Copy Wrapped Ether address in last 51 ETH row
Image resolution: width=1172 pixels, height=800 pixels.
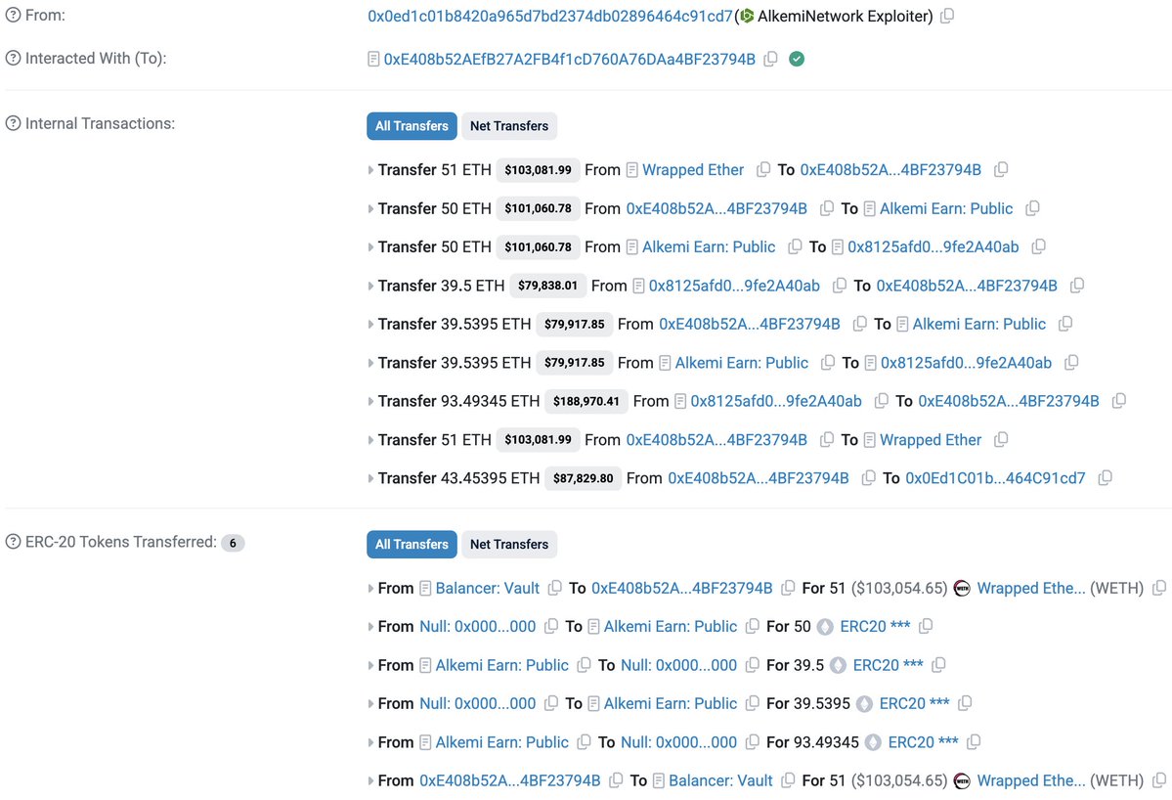click(x=1001, y=440)
